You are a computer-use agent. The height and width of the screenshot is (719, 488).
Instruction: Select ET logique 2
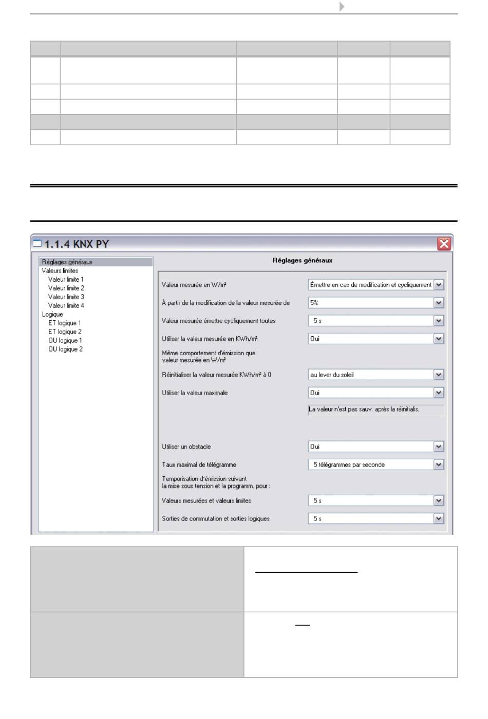65,332
